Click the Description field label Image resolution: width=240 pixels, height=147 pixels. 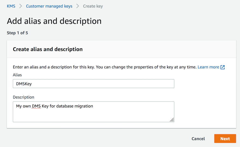click(x=23, y=97)
